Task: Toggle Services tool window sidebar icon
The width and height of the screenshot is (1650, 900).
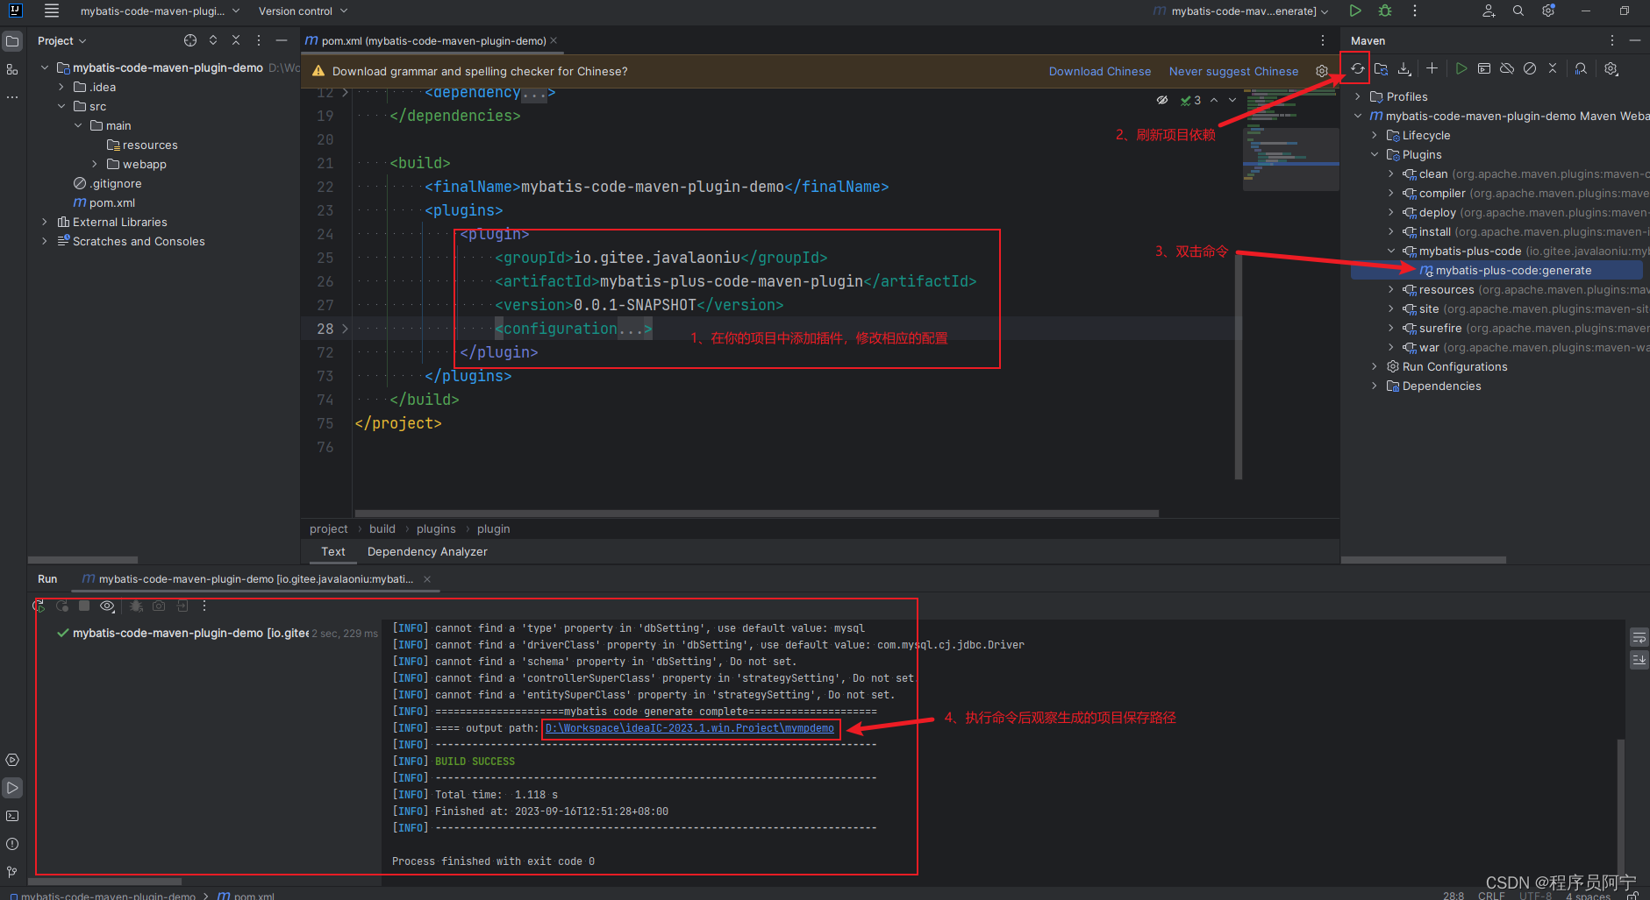Action: (12, 760)
